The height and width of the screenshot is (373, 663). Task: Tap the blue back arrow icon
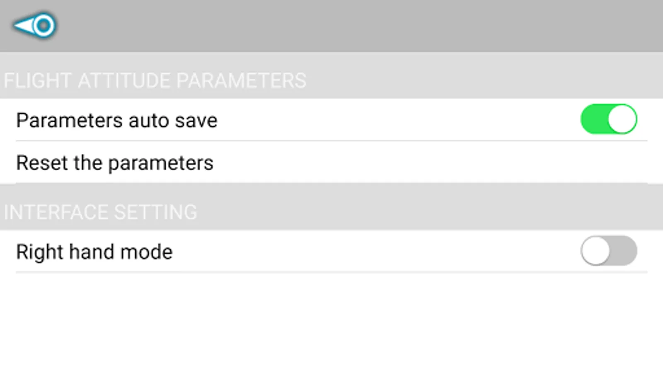click(x=35, y=26)
